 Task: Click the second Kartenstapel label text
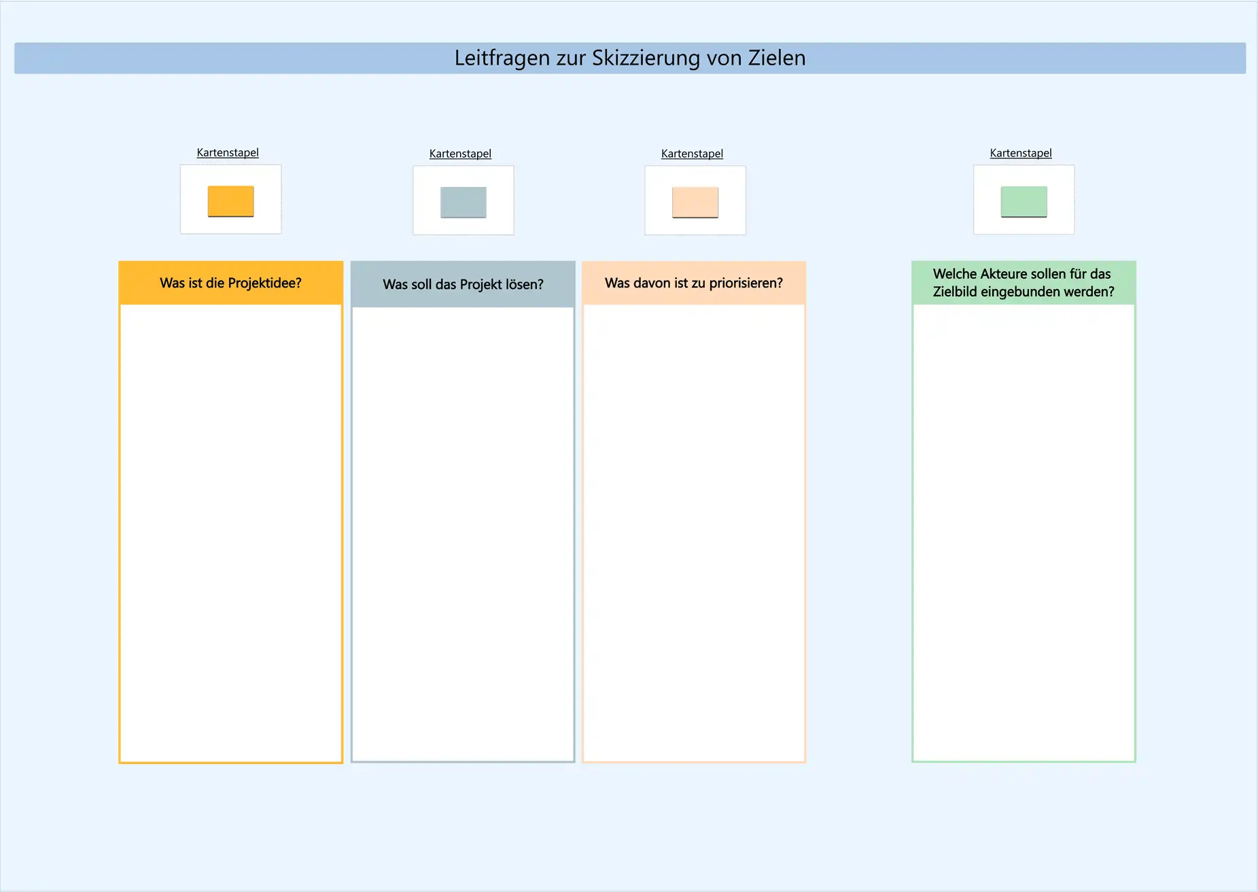pyautogui.click(x=460, y=154)
